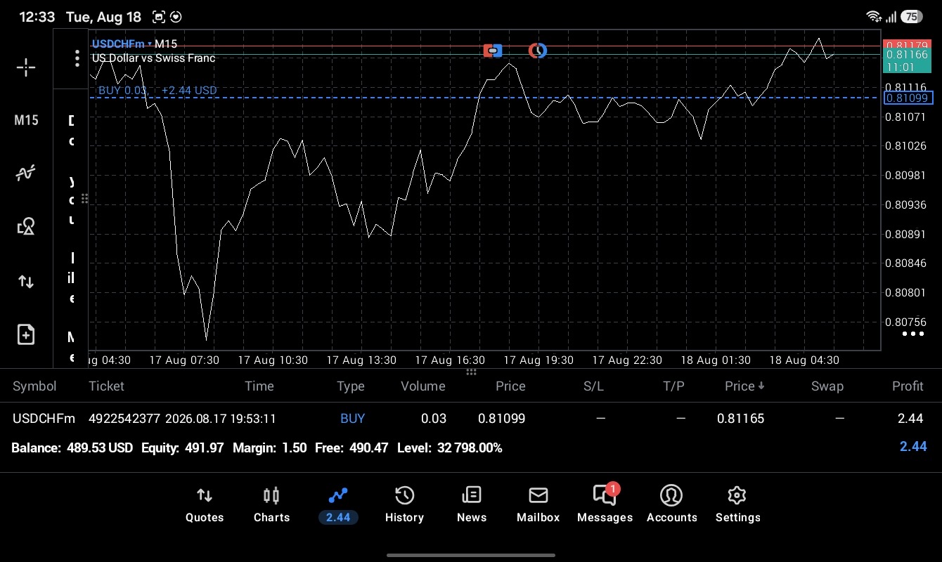
Task: Tap the screen capture status bar icon
Action: click(159, 17)
